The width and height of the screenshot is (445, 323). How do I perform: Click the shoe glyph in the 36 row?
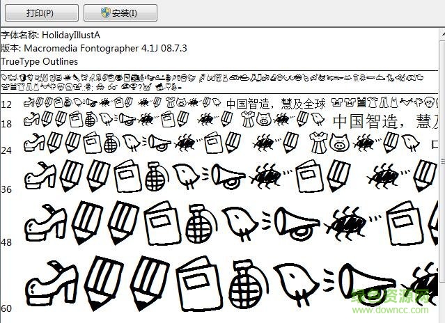40,175
